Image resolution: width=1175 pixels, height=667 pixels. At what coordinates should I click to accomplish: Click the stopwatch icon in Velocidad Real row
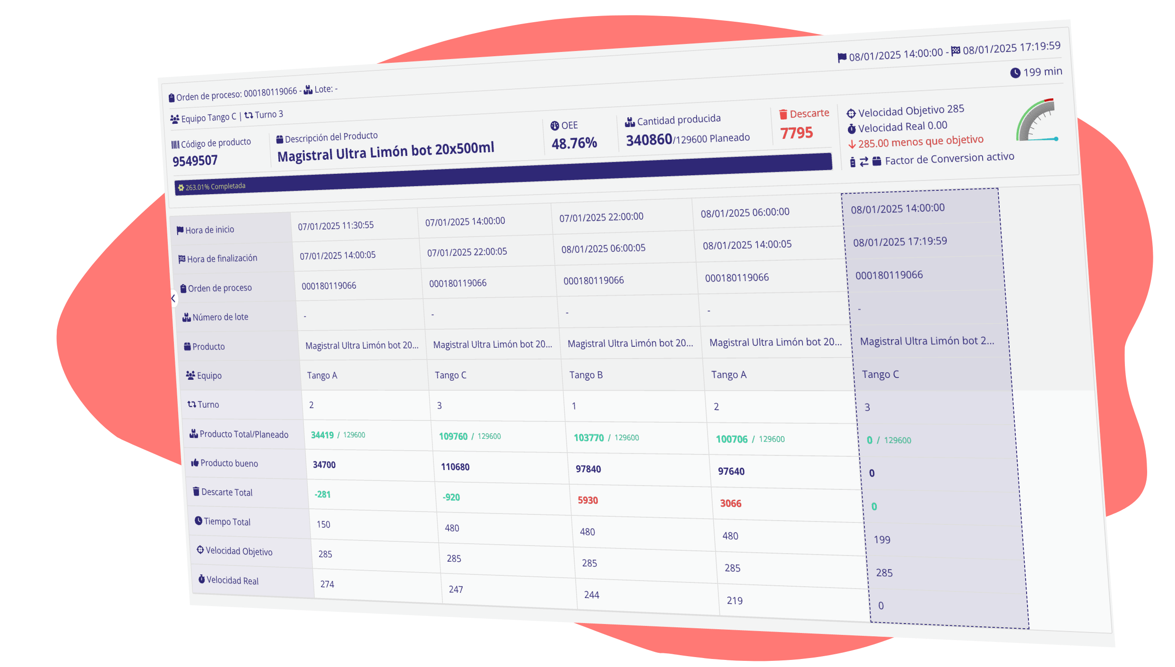tap(202, 580)
